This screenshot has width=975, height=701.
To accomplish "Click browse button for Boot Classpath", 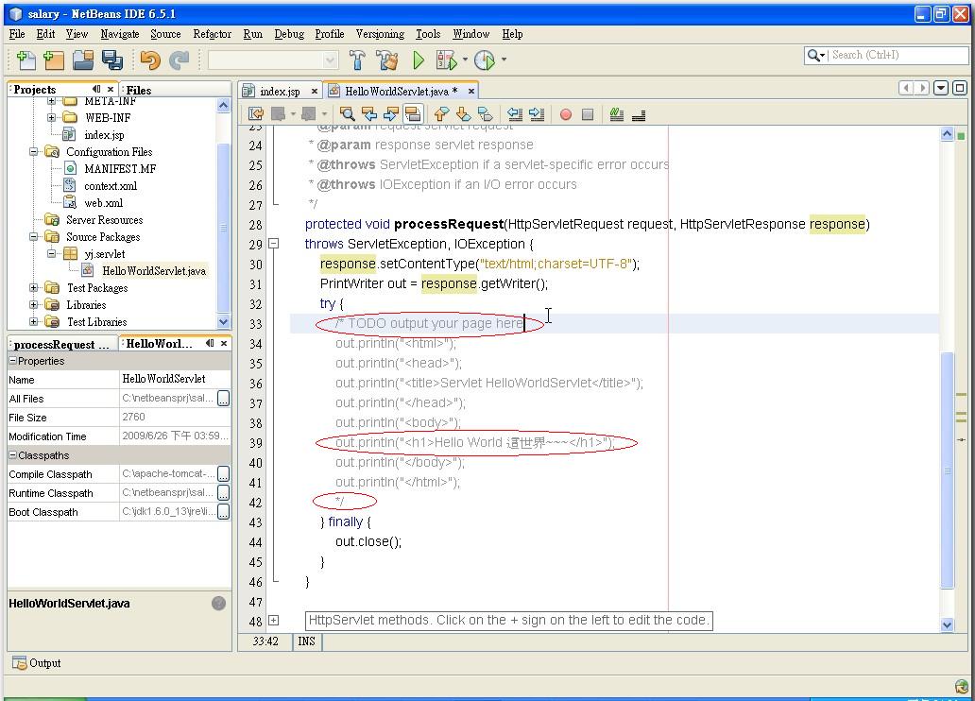I will tap(224, 513).
